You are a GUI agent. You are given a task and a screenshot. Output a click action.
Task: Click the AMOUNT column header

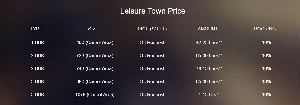(208, 29)
